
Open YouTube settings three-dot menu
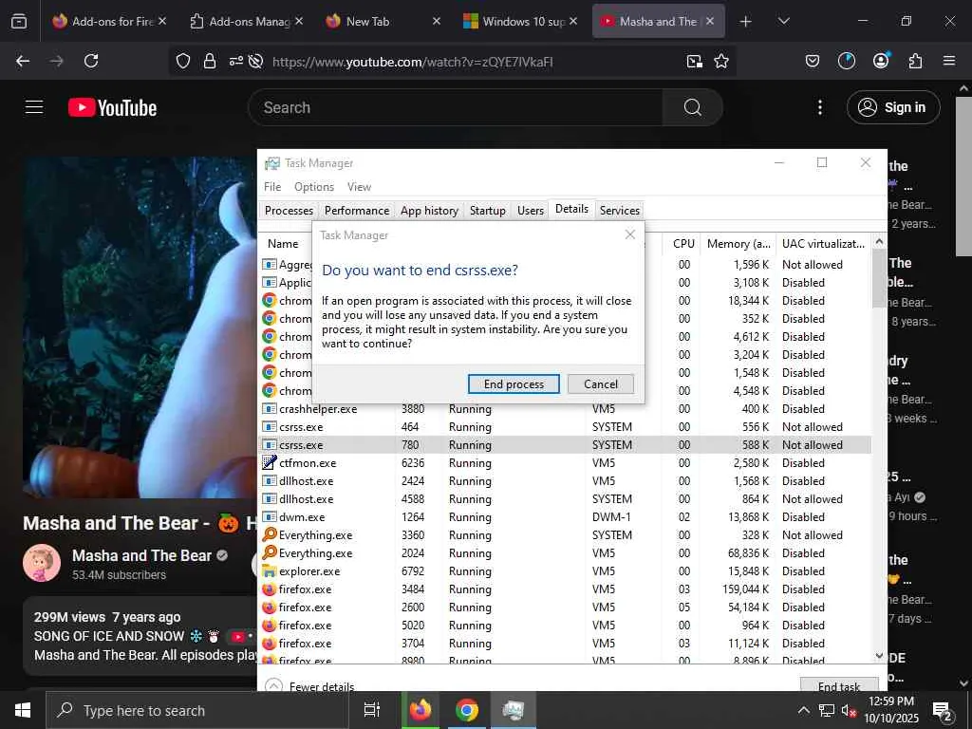[819, 107]
